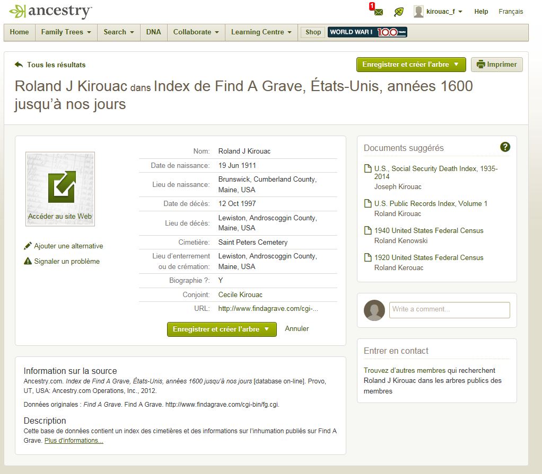Click the Plus d'informations link
The height and width of the screenshot is (474, 542).
74,441
